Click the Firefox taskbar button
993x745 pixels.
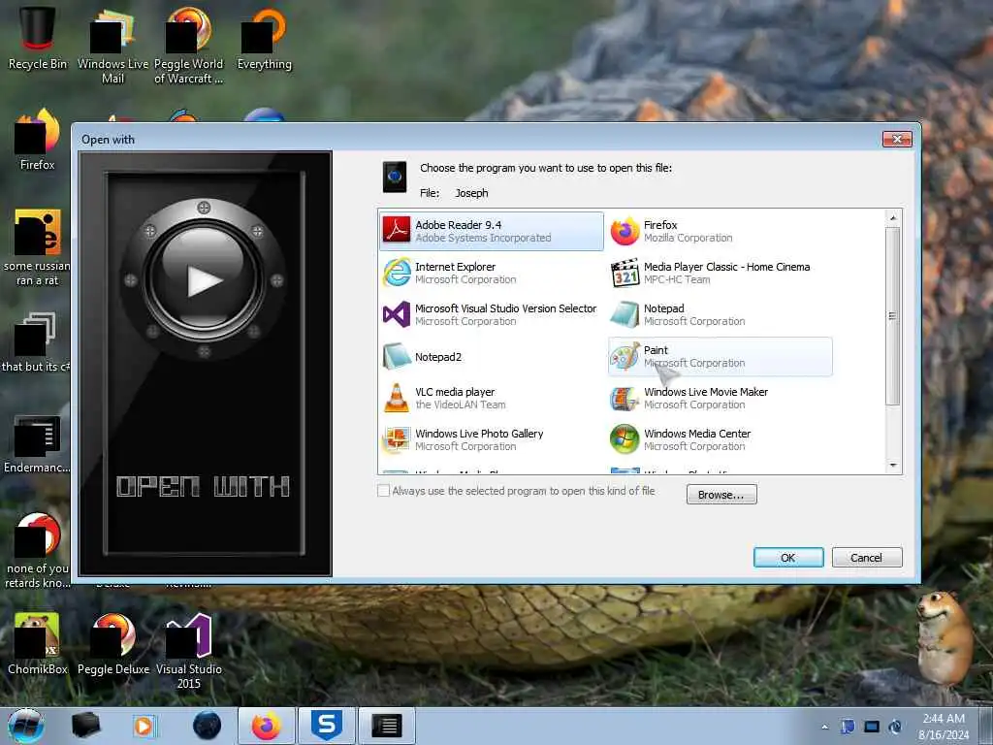(x=266, y=726)
